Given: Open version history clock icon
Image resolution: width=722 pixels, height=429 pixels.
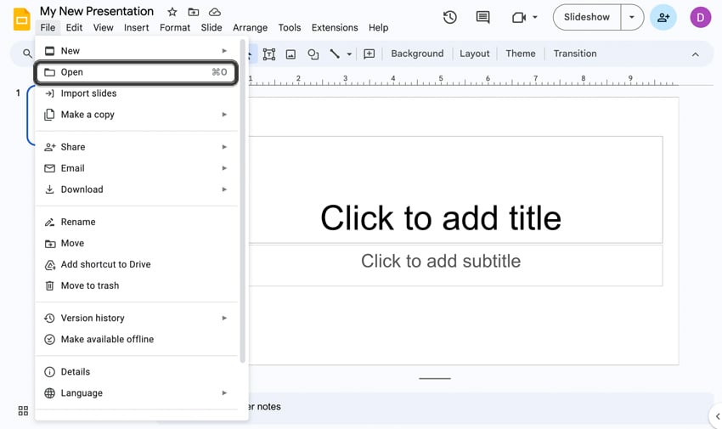Looking at the screenshot, I should click(450, 17).
